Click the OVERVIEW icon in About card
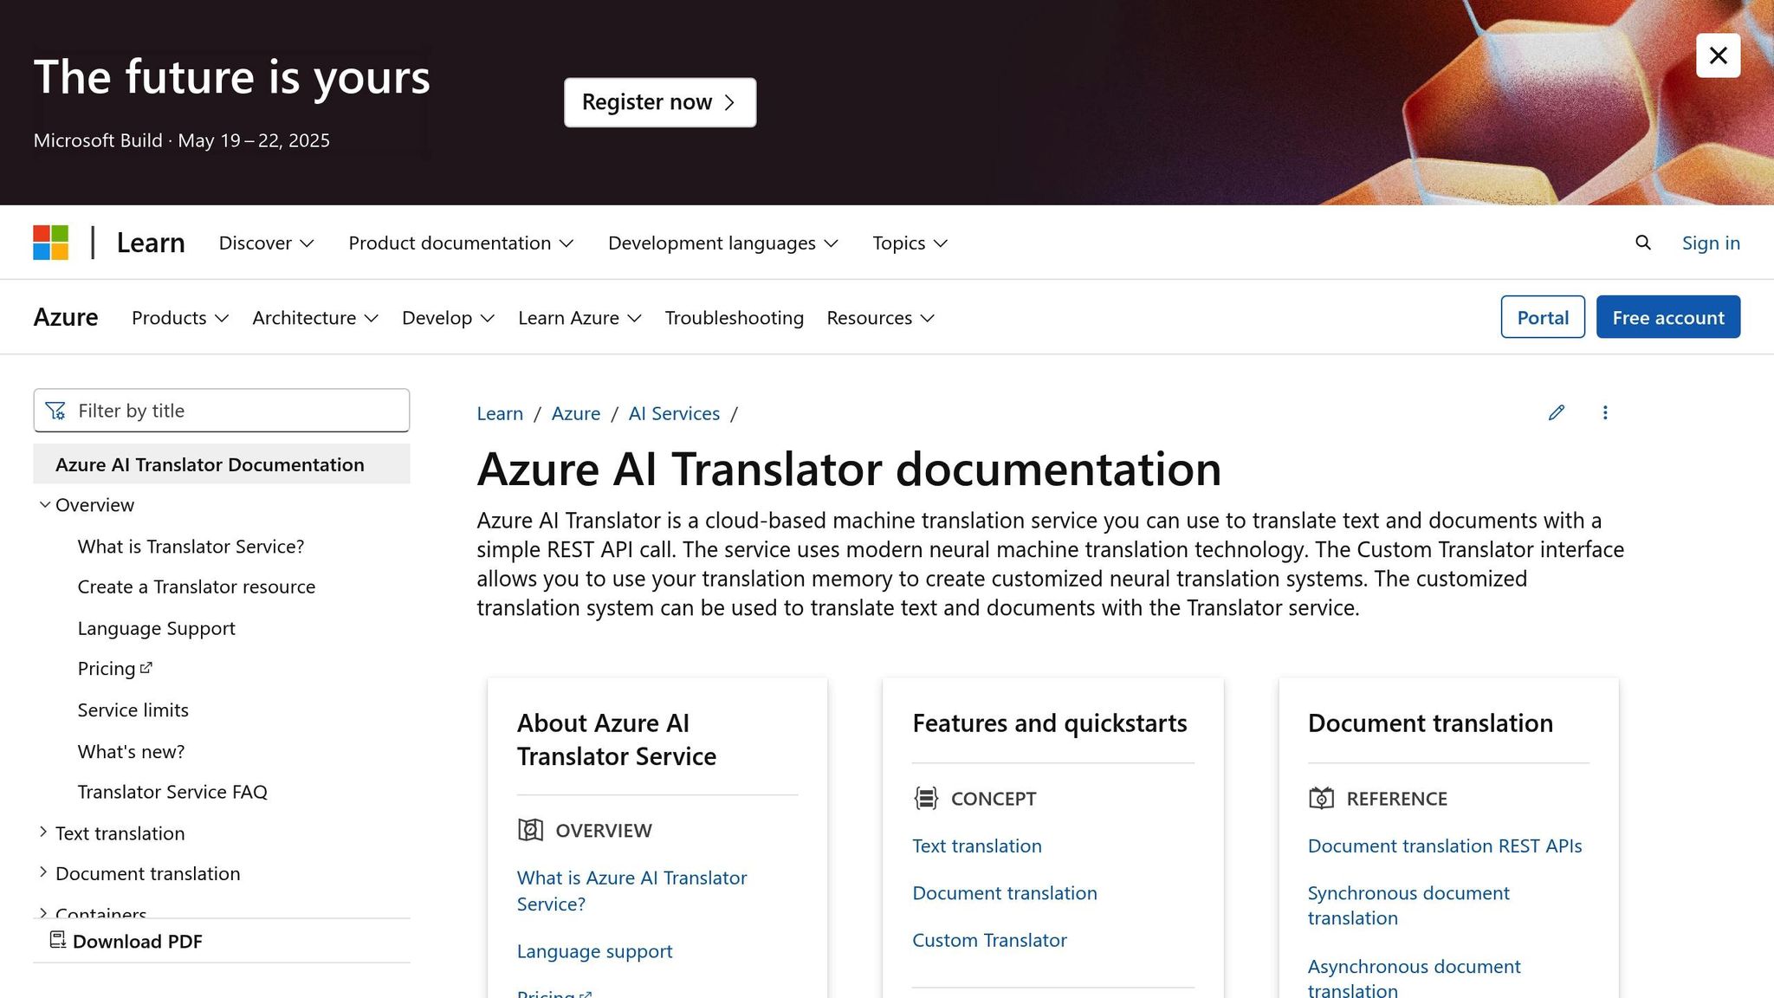1774x998 pixels. pyautogui.click(x=529, y=829)
